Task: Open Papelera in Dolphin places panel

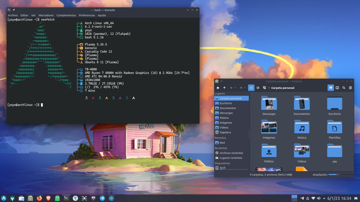Action: 232,132
